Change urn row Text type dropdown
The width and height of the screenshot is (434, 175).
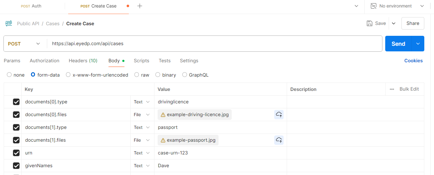(142, 153)
